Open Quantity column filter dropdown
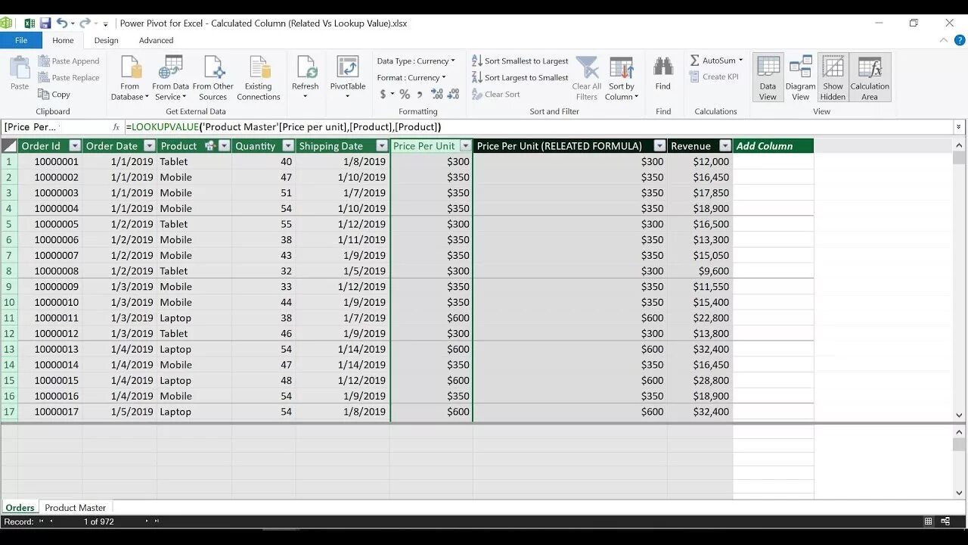This screenshot has height=545, width=968. (x=287, y=146)
